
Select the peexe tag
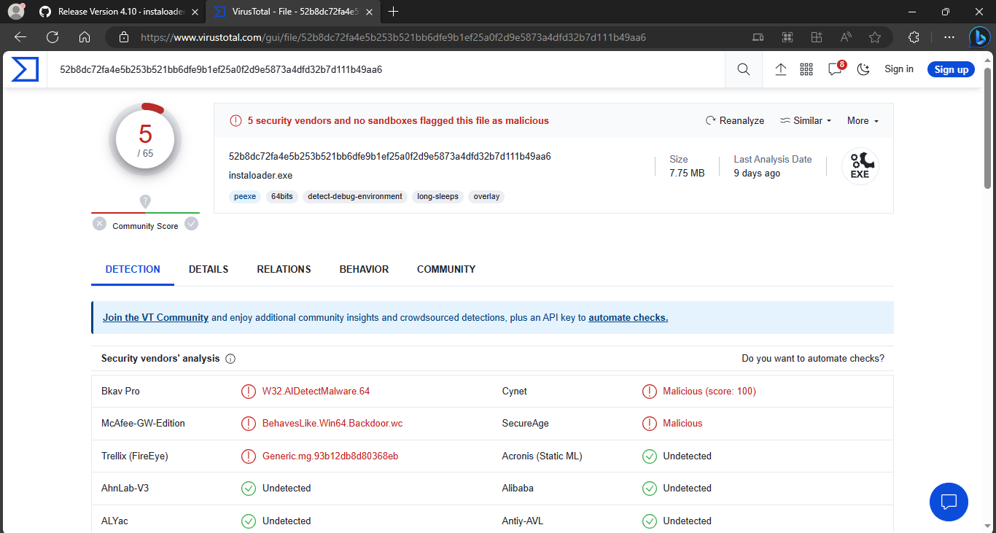click(244, 196)
